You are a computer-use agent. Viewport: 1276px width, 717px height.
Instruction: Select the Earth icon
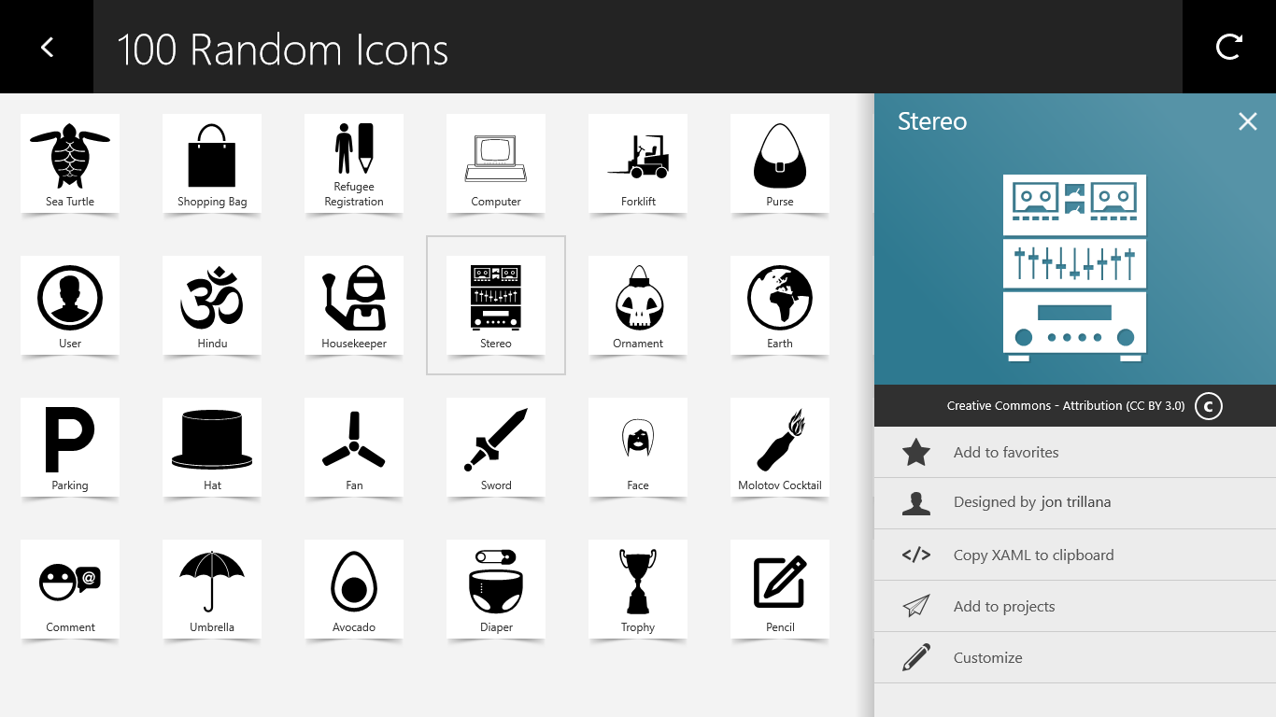click(779, 301)
